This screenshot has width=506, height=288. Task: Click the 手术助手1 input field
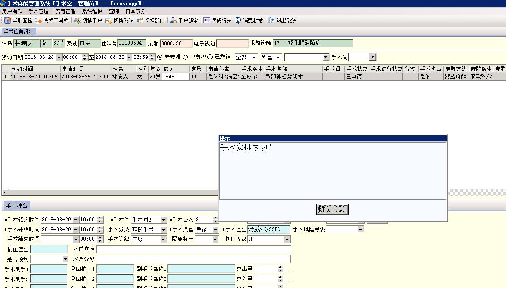(x=49, y=269)
